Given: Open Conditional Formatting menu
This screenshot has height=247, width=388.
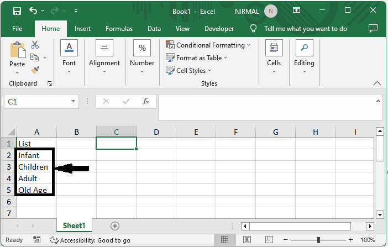Looking at the screenshot, I should (x=208, y=45).
